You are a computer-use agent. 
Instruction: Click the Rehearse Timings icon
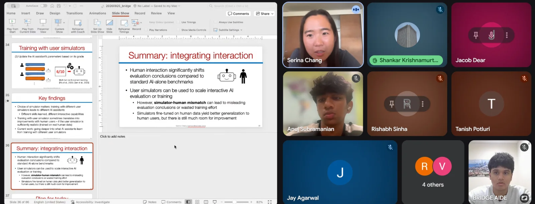pos(124,23)
